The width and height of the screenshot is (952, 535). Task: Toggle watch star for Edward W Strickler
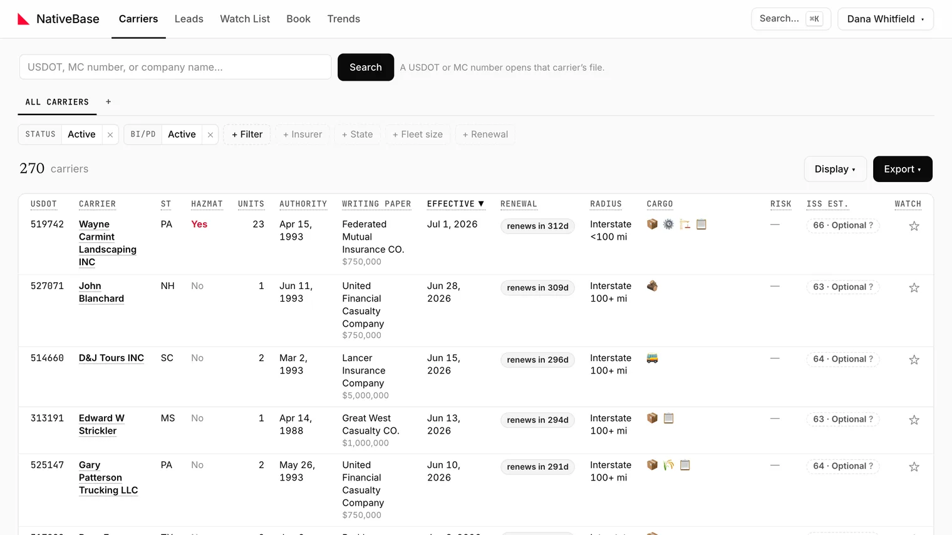[x=914, y=419]
